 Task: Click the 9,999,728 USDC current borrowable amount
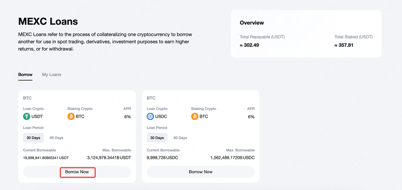[162, 158]
